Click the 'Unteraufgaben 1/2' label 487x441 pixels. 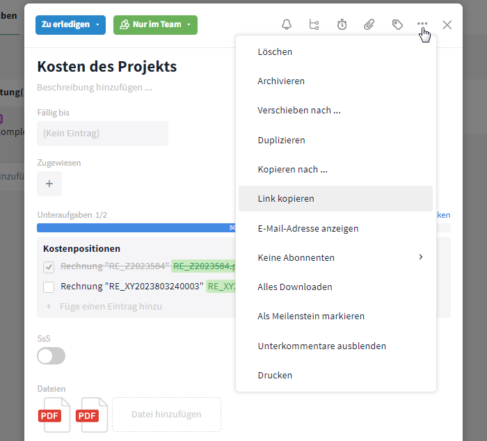[72, 215]
